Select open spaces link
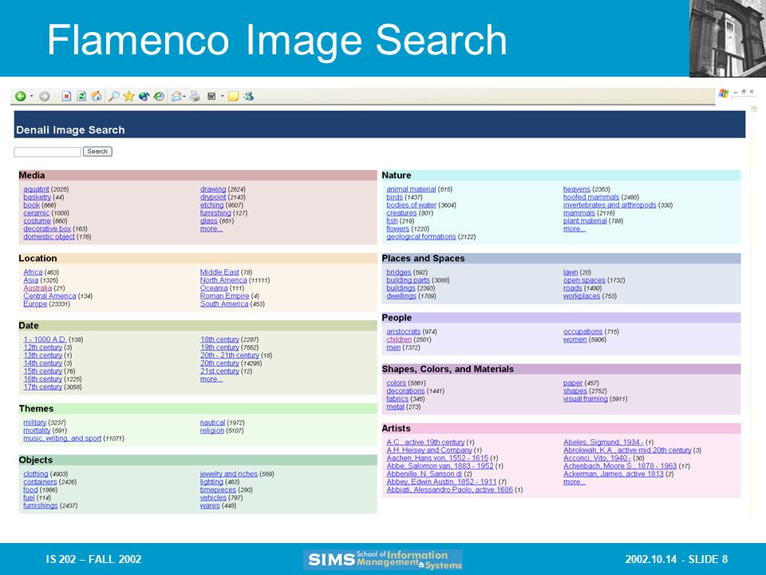The height and width of the screenshot is (575, 766). point(584,280)
